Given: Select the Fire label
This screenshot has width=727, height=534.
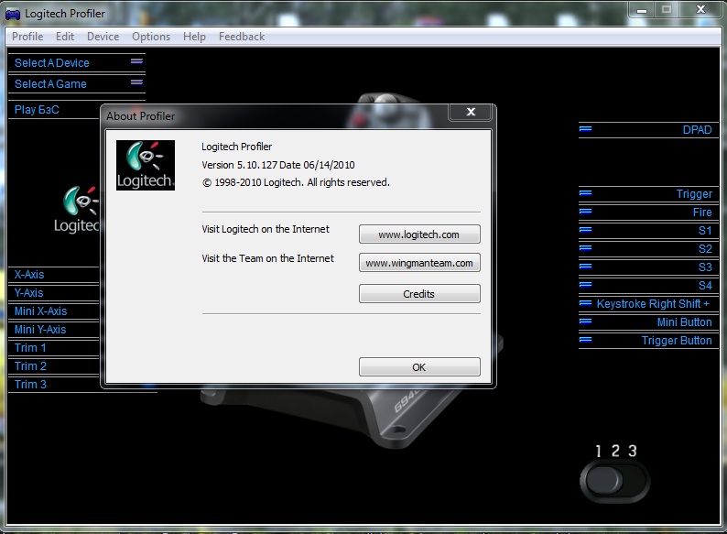Looking at the screenshot, I should pos(702,212).
